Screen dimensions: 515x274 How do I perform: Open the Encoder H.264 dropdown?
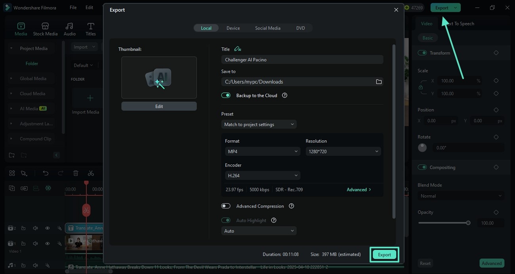(263, 176)
